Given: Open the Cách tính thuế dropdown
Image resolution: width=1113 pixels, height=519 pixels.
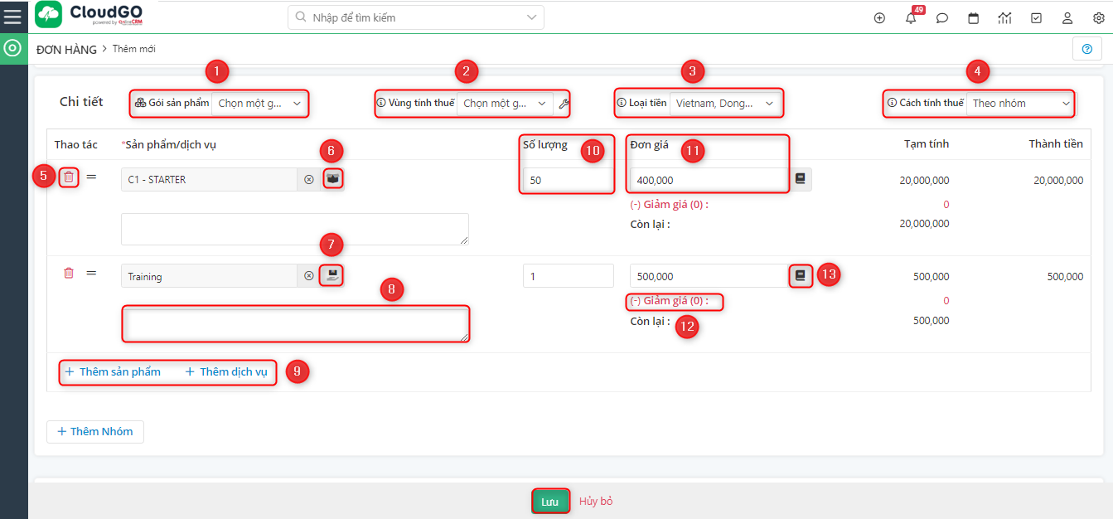Looking at the screenshot, I should (x=1020, y=104).
